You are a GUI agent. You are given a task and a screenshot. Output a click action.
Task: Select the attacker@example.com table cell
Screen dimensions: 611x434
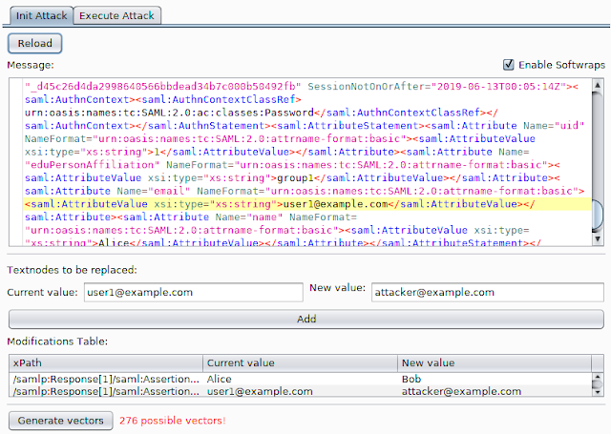coord(495,391)
